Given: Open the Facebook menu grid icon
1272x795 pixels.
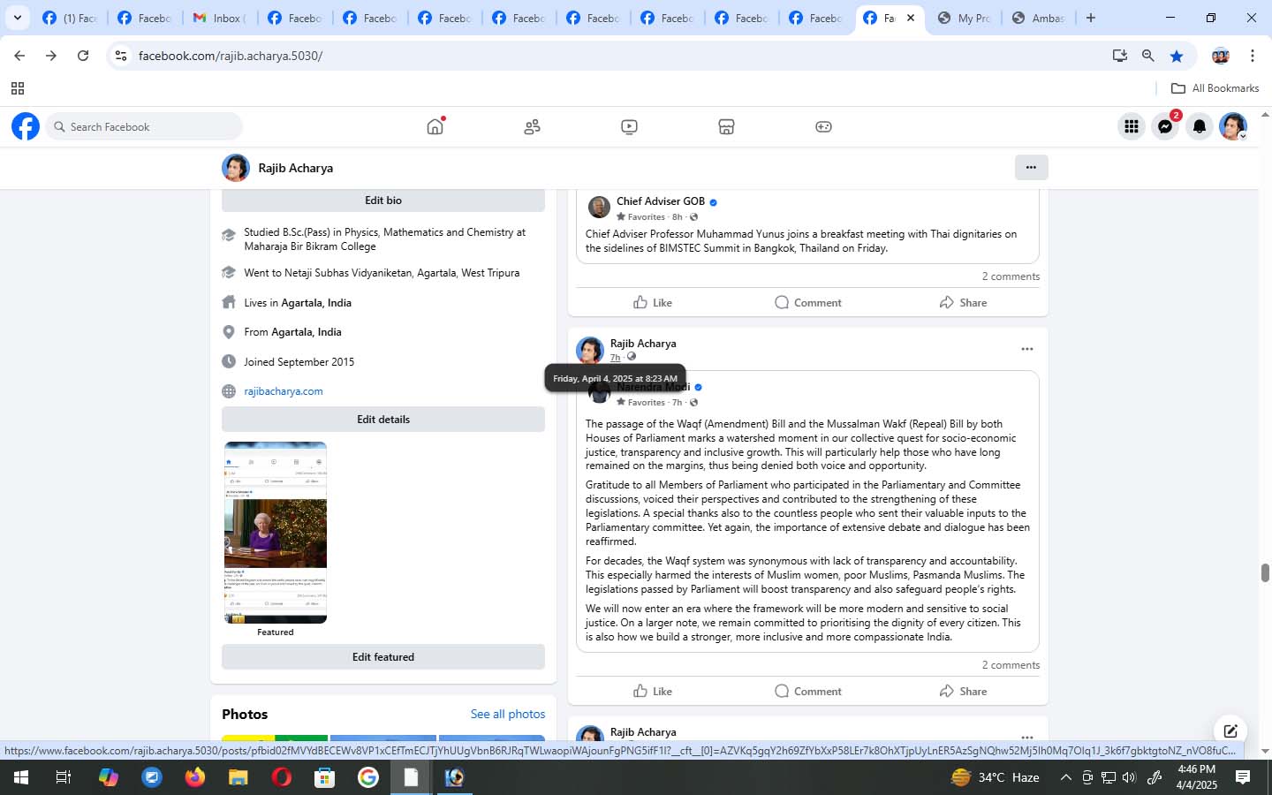Looking at the screenshot, I should [x=1131, y=126].
